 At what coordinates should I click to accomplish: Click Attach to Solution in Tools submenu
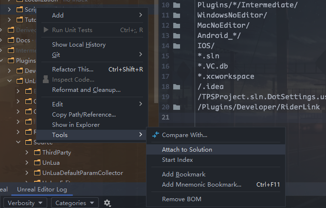tap(216, 150)
